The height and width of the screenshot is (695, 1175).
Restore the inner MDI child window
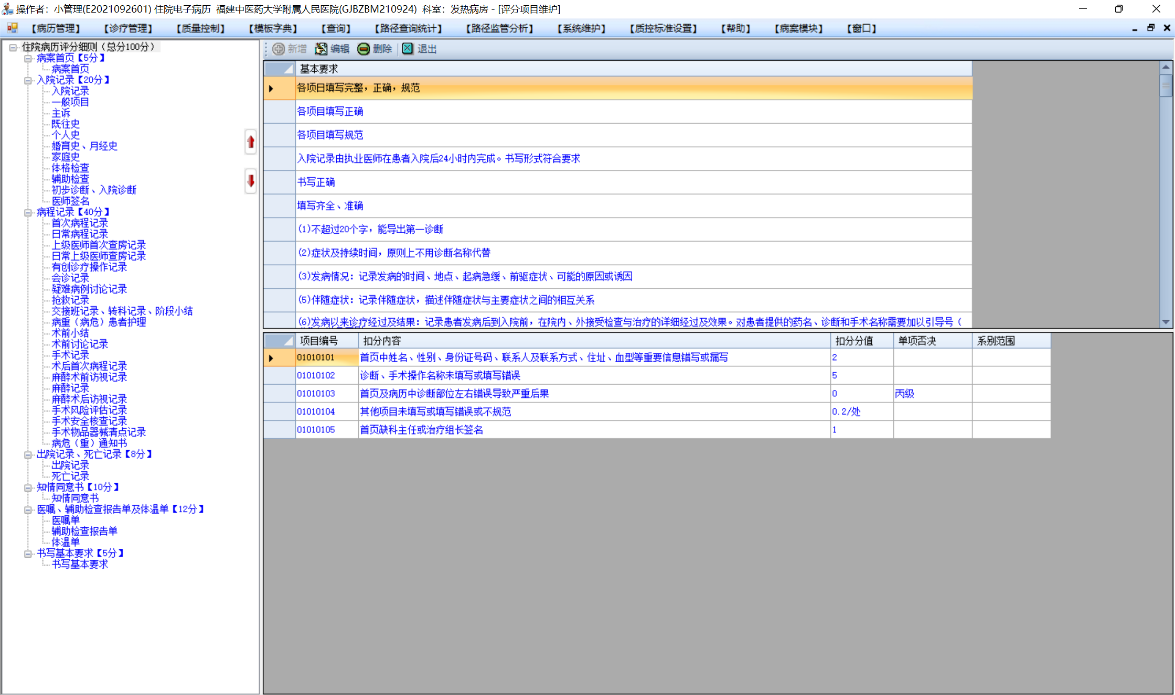1151,28
